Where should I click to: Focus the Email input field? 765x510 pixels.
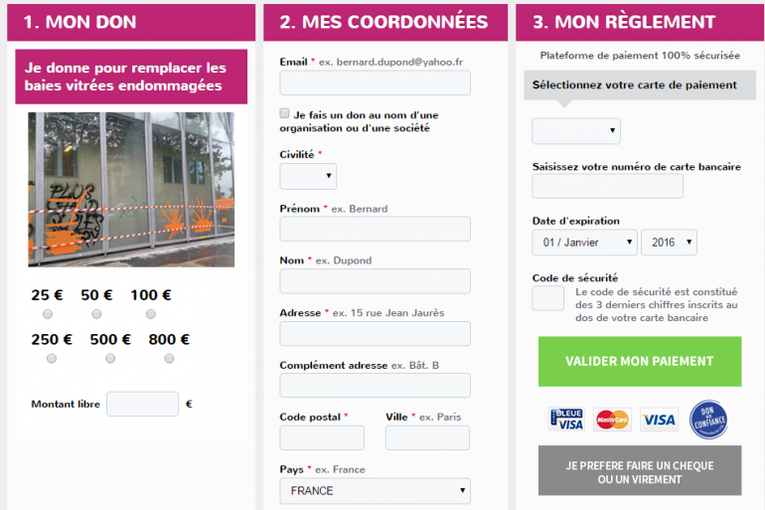point(375,83)
